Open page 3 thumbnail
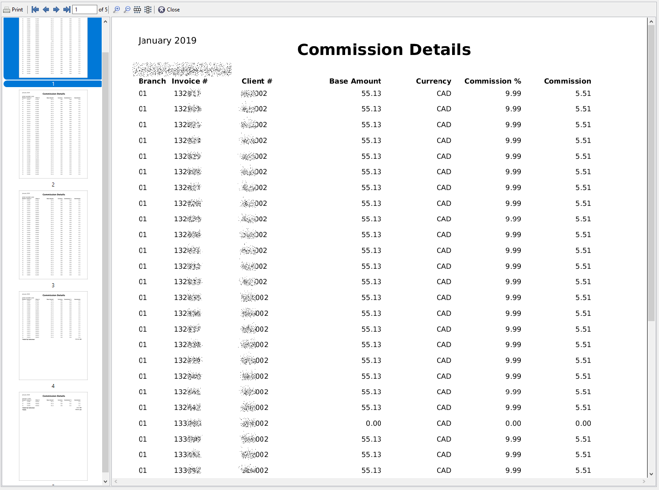The image size is (659, 490). [53, 235]
